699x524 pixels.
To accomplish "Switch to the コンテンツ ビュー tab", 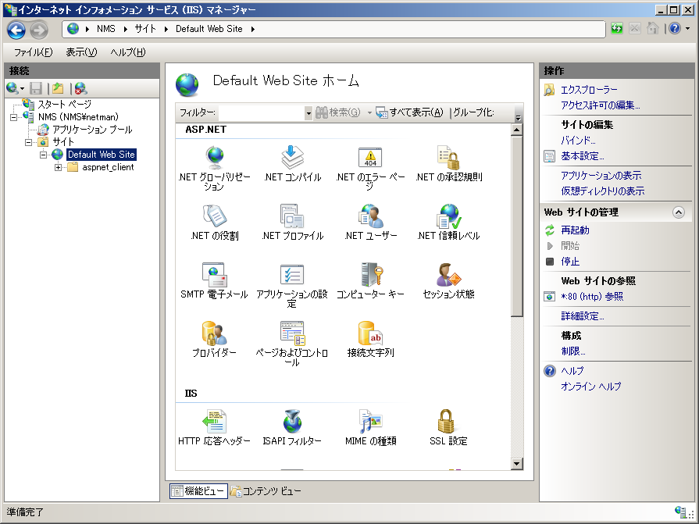I will tap(266, 491).
